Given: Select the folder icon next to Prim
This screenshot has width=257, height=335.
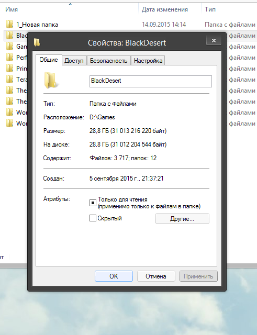Looking at the screenshot, I should (x=9, y=69).
